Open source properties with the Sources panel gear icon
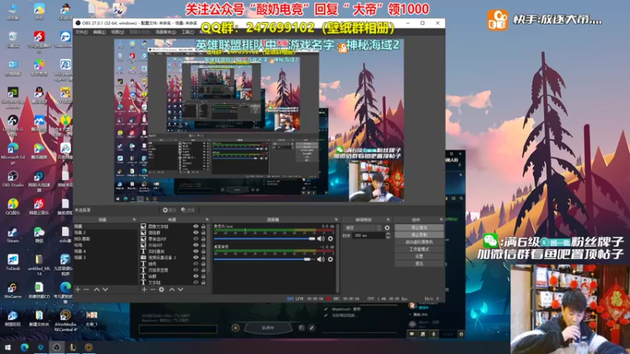Viewport: 630px width, 354px height. click(161, 289)
